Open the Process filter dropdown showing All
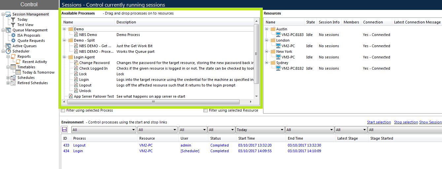The height and width of the screenshot is (169, 442). pos(104,130)
